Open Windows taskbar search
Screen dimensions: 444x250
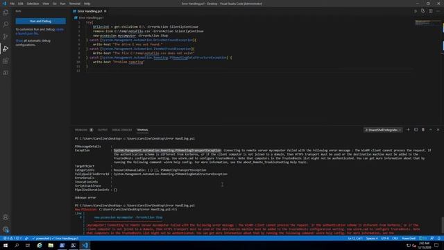pos(17,245)
